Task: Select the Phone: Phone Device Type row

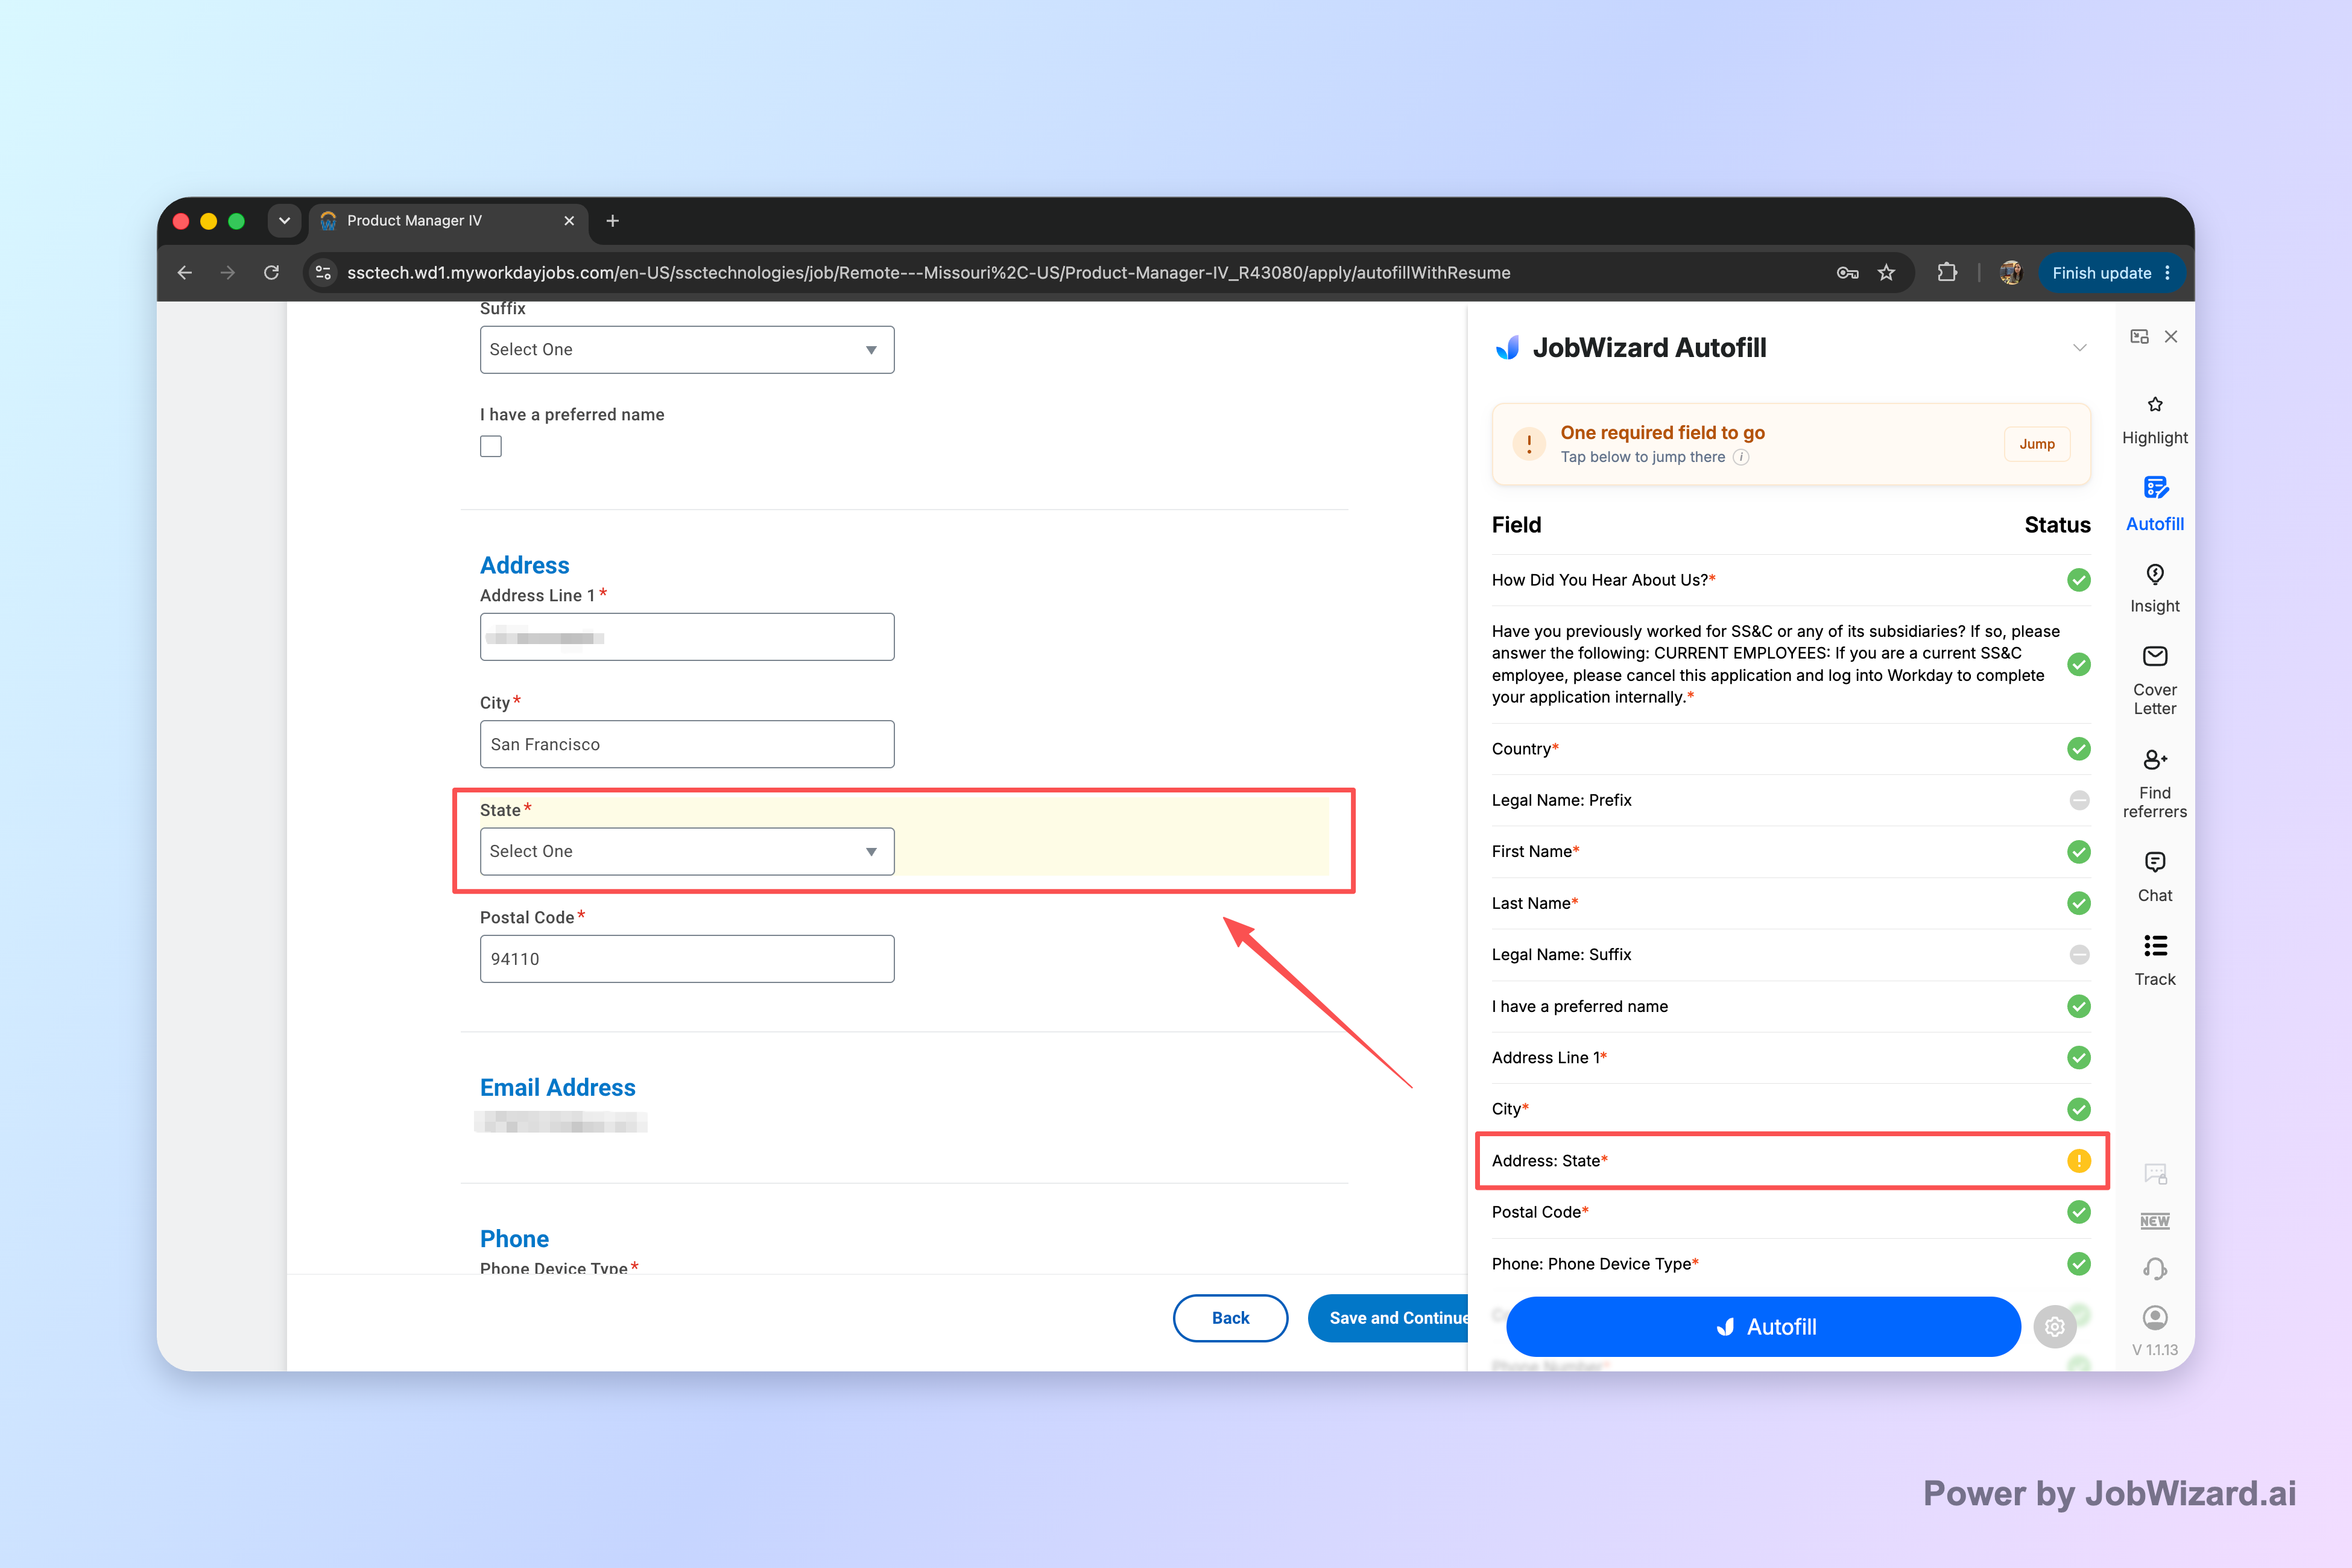Action: point(1791,1264)
